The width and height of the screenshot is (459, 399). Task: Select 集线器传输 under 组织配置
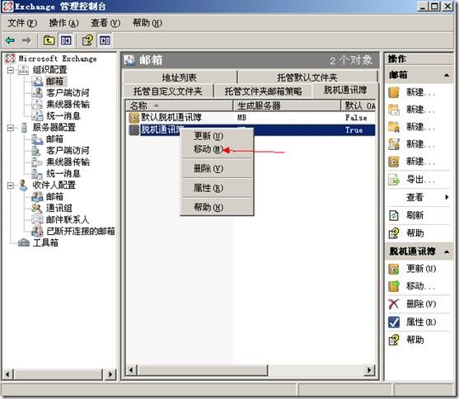[x=68, y=105]
